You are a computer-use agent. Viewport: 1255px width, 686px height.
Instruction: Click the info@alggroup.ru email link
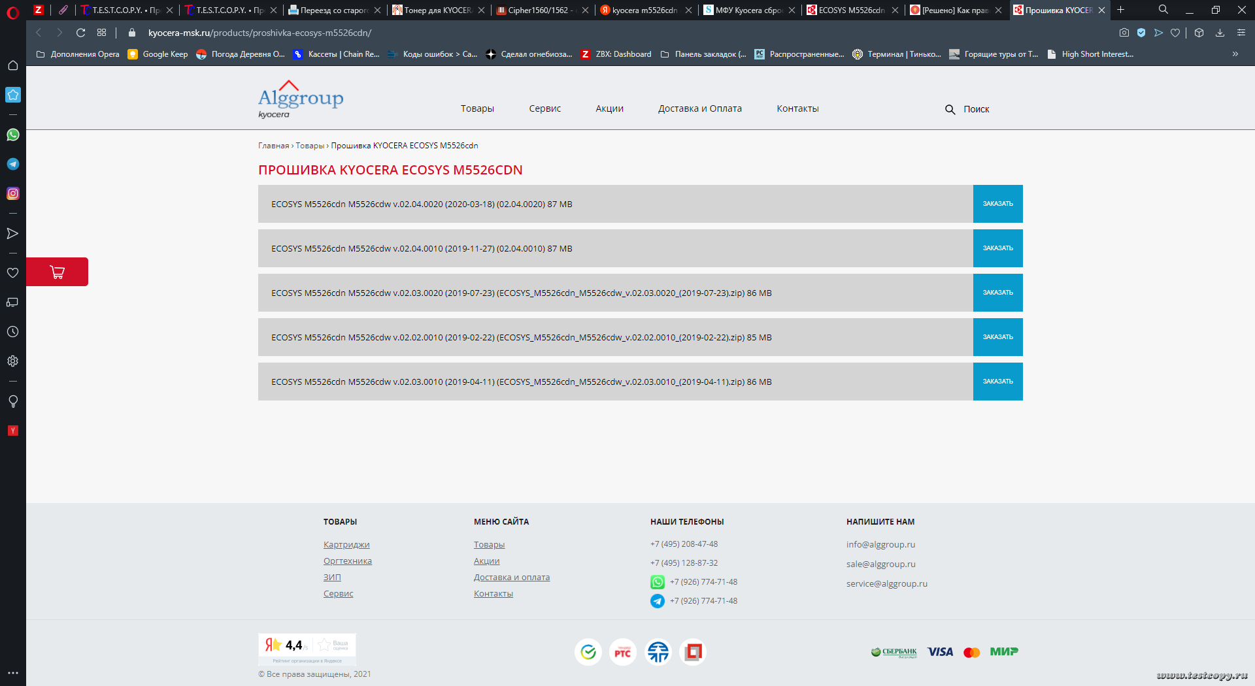coord(880,544)
